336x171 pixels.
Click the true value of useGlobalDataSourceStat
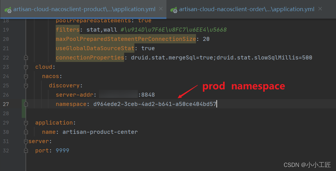click(148, 48)
